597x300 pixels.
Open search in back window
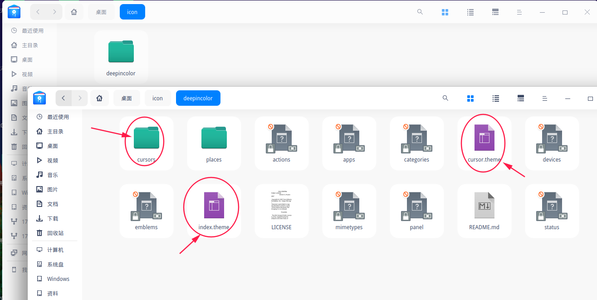coord(420,12)
